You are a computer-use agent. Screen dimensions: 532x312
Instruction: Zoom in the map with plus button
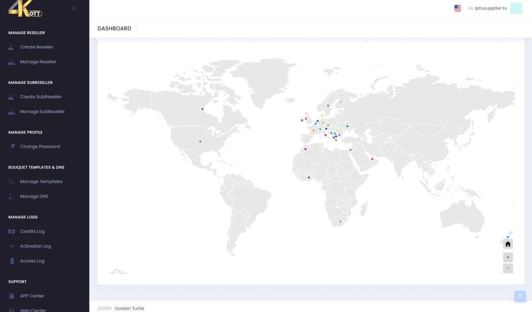[508, 257]
